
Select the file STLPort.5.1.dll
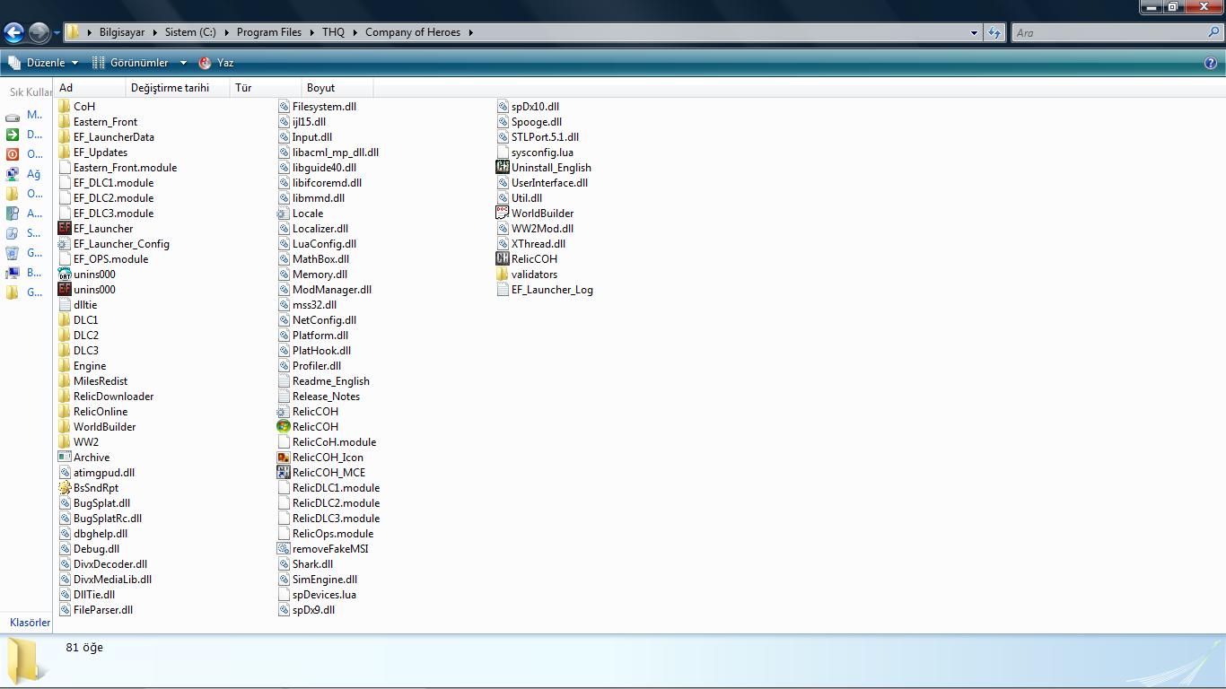click(545, 137)
